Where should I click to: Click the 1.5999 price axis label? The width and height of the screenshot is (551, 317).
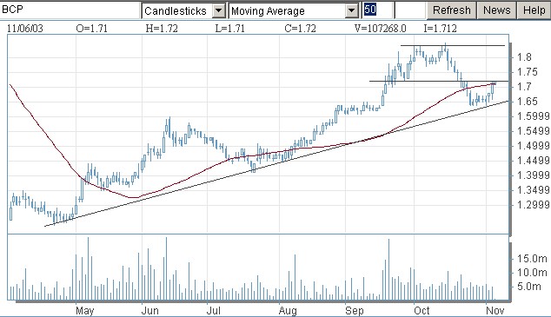pyautogui.click(x=533, y=116)
